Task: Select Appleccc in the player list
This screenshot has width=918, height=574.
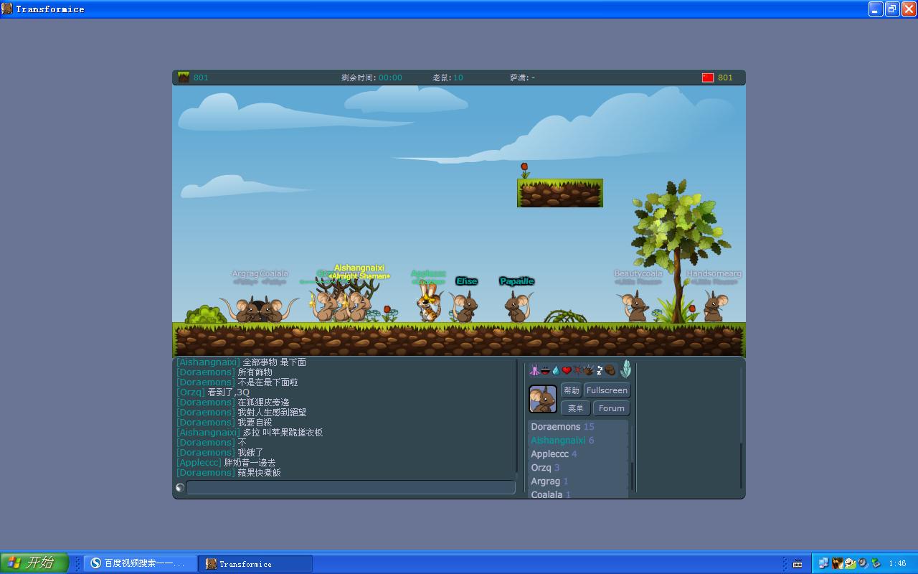Action: (578, 454)
